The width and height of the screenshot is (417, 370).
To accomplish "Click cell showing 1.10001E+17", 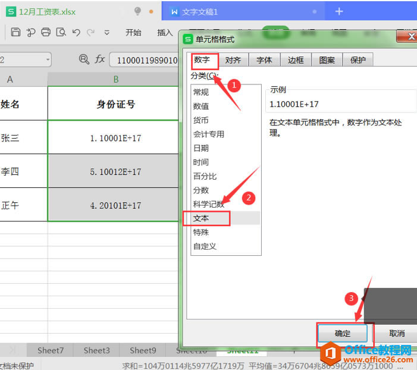I will (114, 137).
